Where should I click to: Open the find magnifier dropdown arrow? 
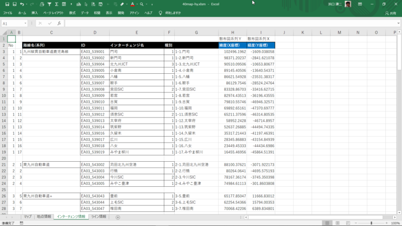(x=146, y=4)
